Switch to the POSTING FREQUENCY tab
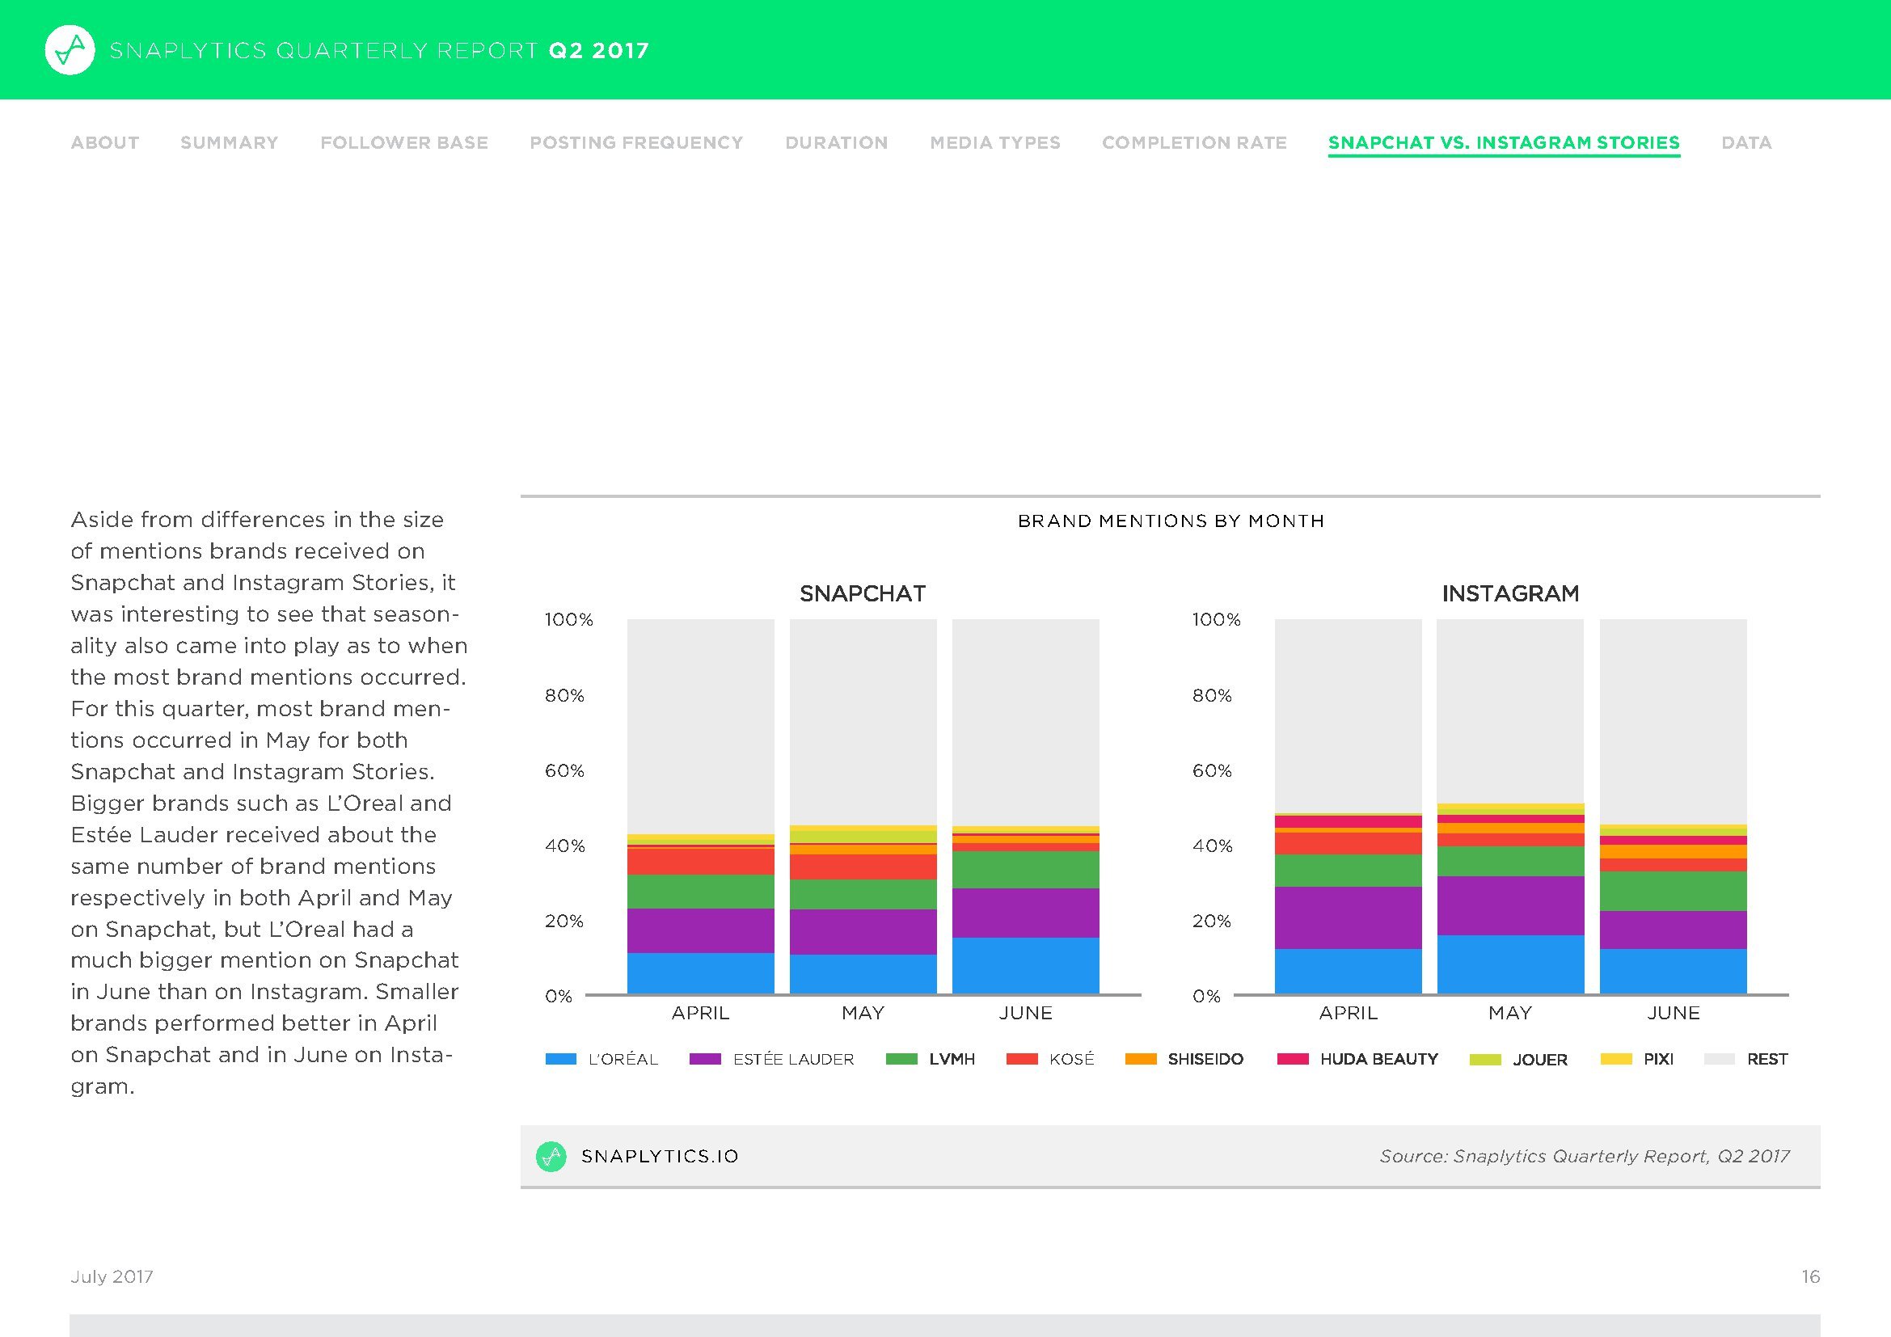Screen dimensions: 1891x1337 pos(636,142)
